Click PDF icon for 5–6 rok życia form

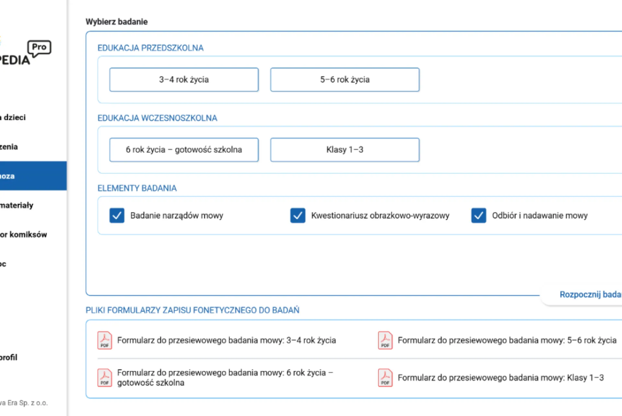click(x=385, y=340)
